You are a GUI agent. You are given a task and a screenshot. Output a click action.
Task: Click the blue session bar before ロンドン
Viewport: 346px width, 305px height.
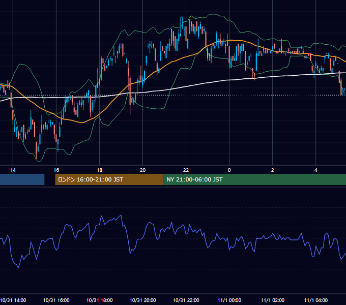(22, 179)
